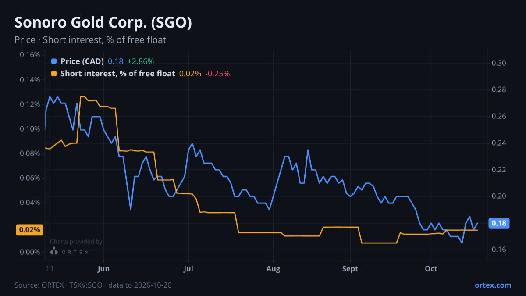Image resolution: width=526 pixels, height=296 pixels.
Task: Click the 0.24 right axis label
Action: (499, 143)
